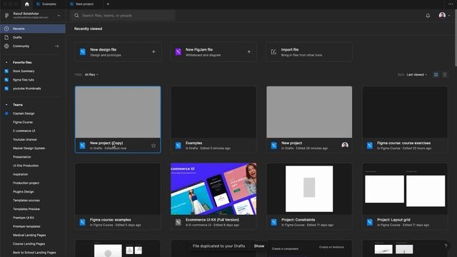Open Production project in sidebar
This screenshot has width=457, height=257.
[26, 183]
